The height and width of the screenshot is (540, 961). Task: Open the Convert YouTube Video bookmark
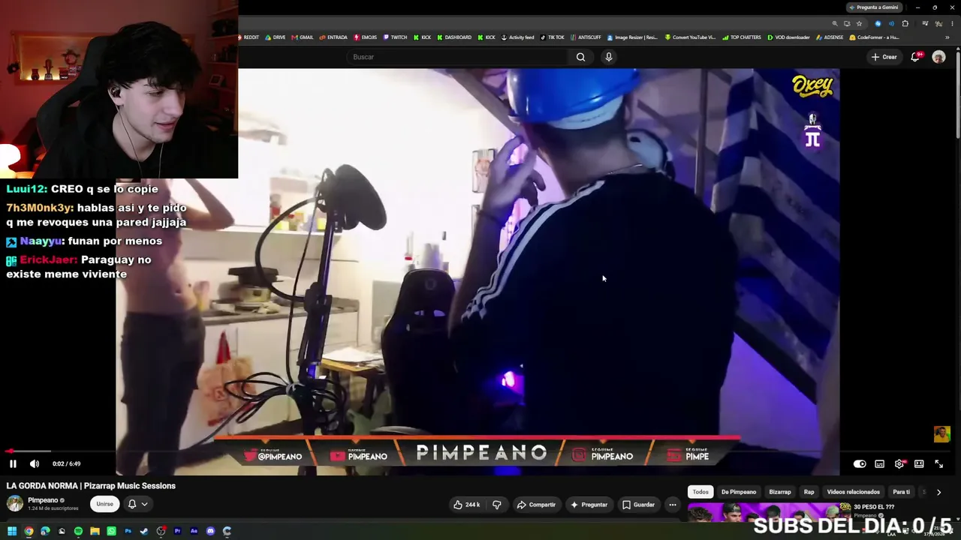(690, 37)
